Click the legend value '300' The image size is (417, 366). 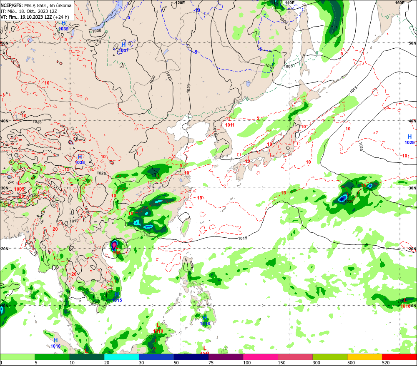pyautogui.click(x=317, y=363)
